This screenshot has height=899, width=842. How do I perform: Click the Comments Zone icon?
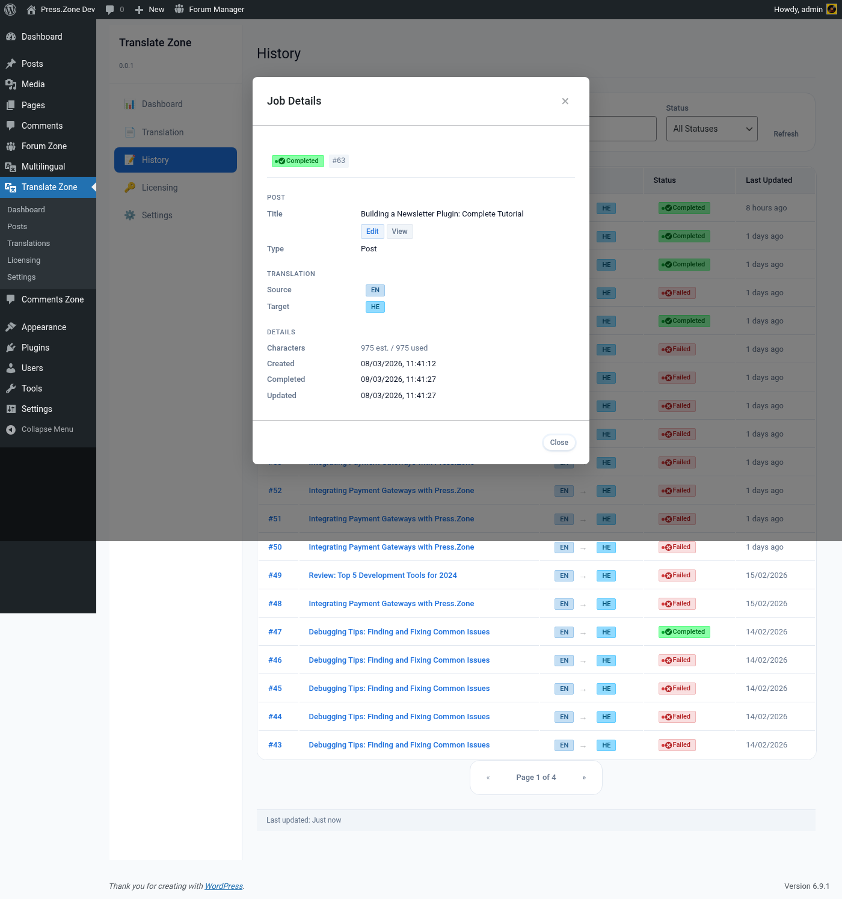point(11,299)
